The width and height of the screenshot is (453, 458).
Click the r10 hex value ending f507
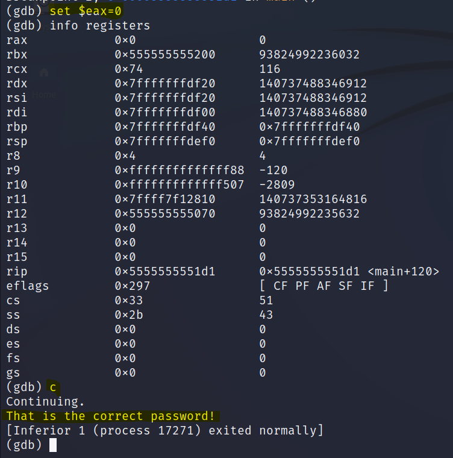tap(180, 185)
